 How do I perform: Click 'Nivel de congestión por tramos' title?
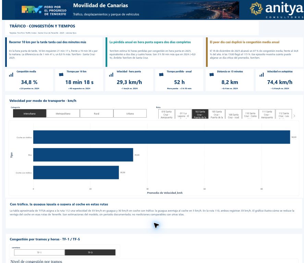pos(36,261)
